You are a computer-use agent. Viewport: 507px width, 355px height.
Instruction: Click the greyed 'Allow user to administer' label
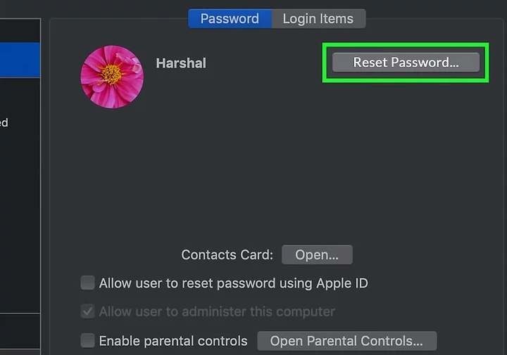coord(217,311)
